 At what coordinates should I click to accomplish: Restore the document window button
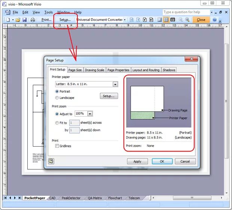pos(221,12)
